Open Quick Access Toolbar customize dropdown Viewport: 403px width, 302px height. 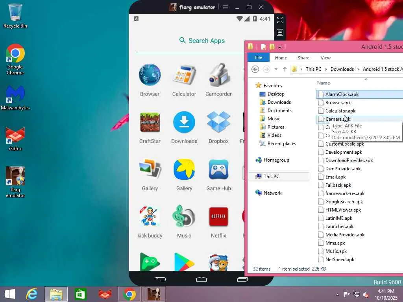(x=280, y=47)
